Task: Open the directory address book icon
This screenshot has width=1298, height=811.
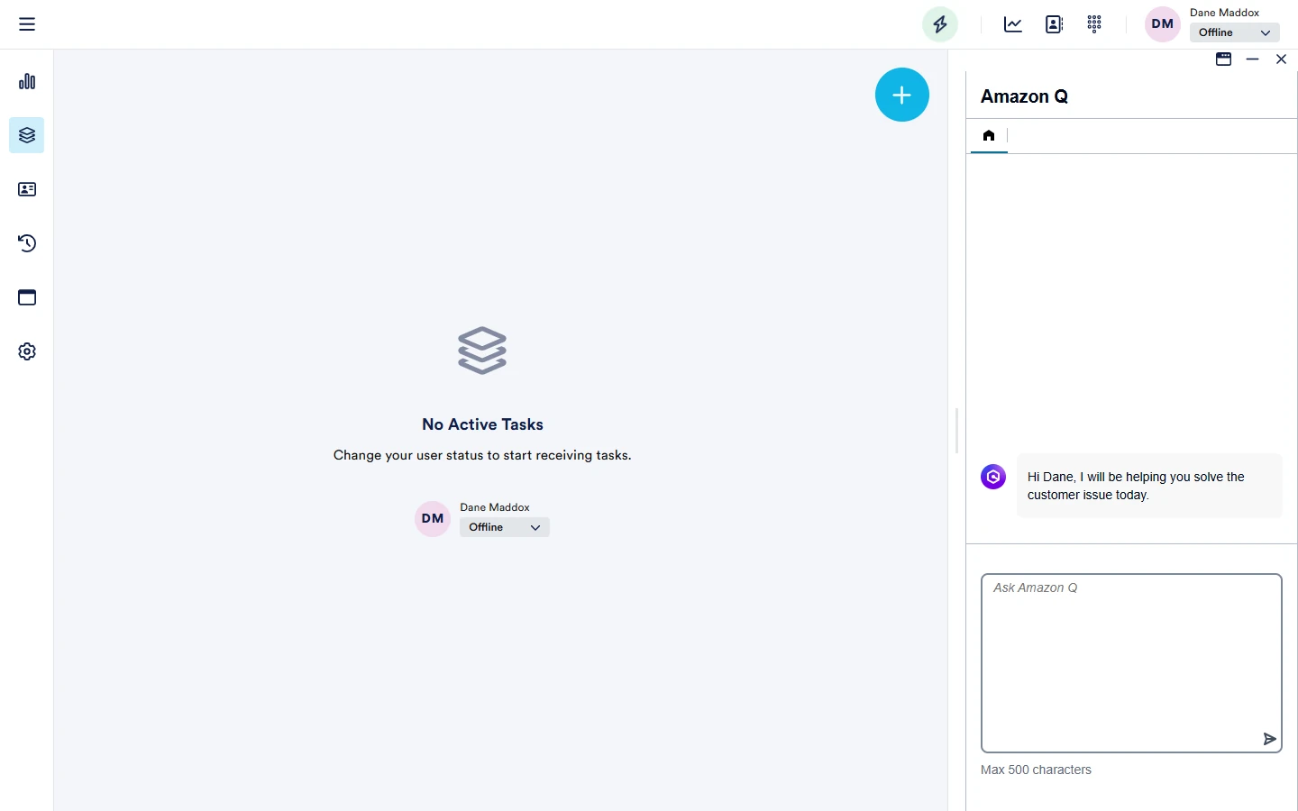Action: [x=1054, y=24]
